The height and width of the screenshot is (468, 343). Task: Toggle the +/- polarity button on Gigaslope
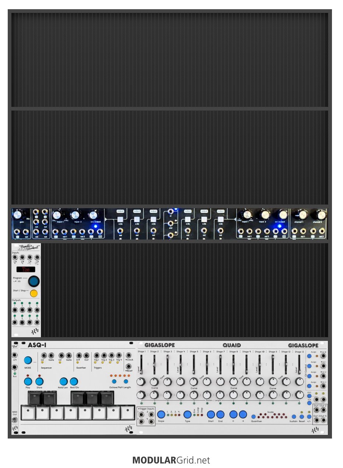pos(309,416)
